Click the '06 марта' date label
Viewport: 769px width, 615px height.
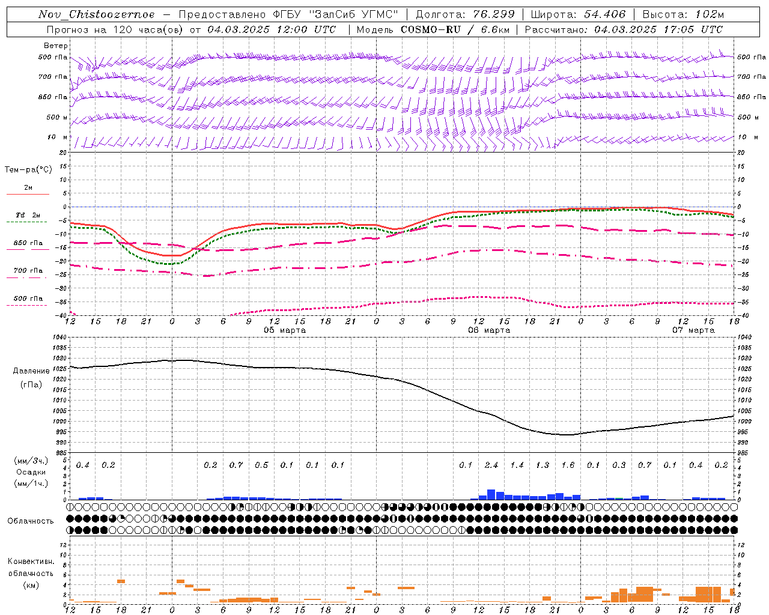[489, 330]
